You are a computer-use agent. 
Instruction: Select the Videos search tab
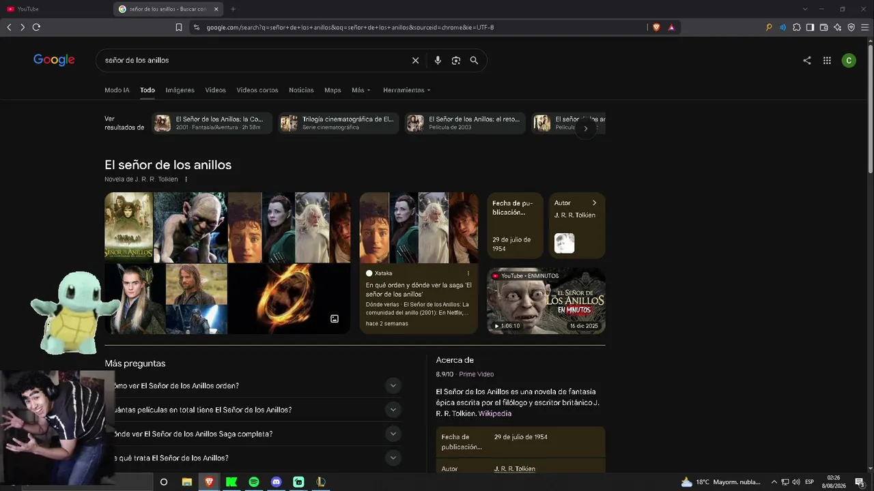pyautogui.click(x=215, y=90)
